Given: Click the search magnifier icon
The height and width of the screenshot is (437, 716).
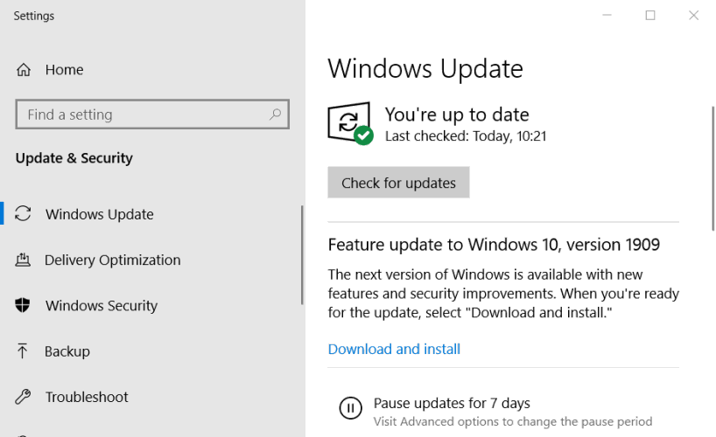Looking at the screenshot, I should pyautogui.click(x=275, y=114).
